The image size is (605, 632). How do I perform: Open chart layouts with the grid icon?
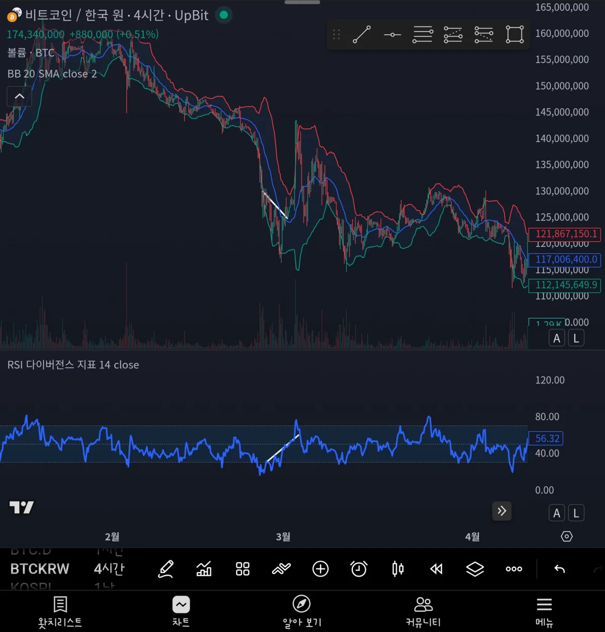242,569
